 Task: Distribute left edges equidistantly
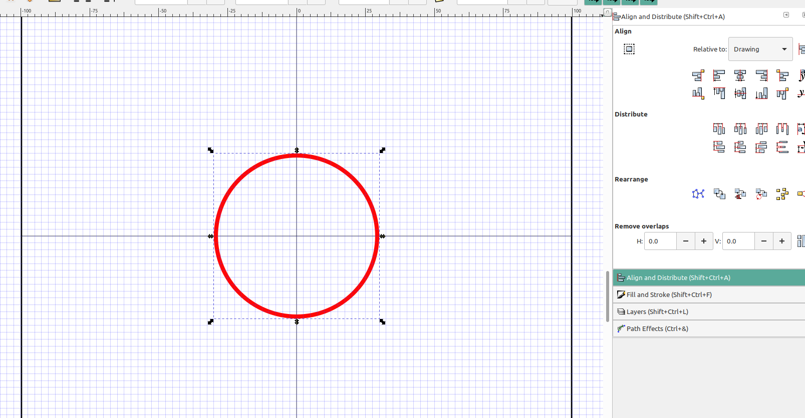pos(719,129)
